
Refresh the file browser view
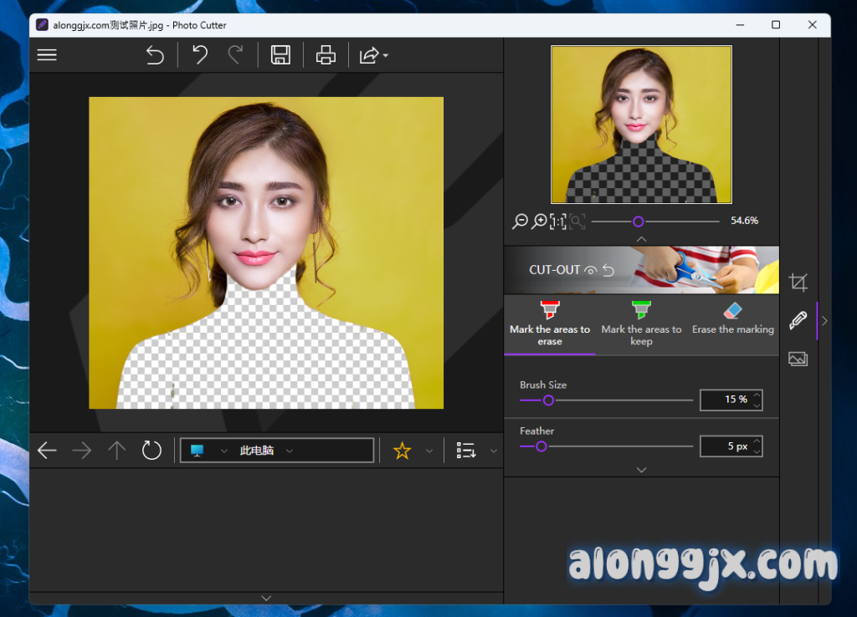click(151, 451)
